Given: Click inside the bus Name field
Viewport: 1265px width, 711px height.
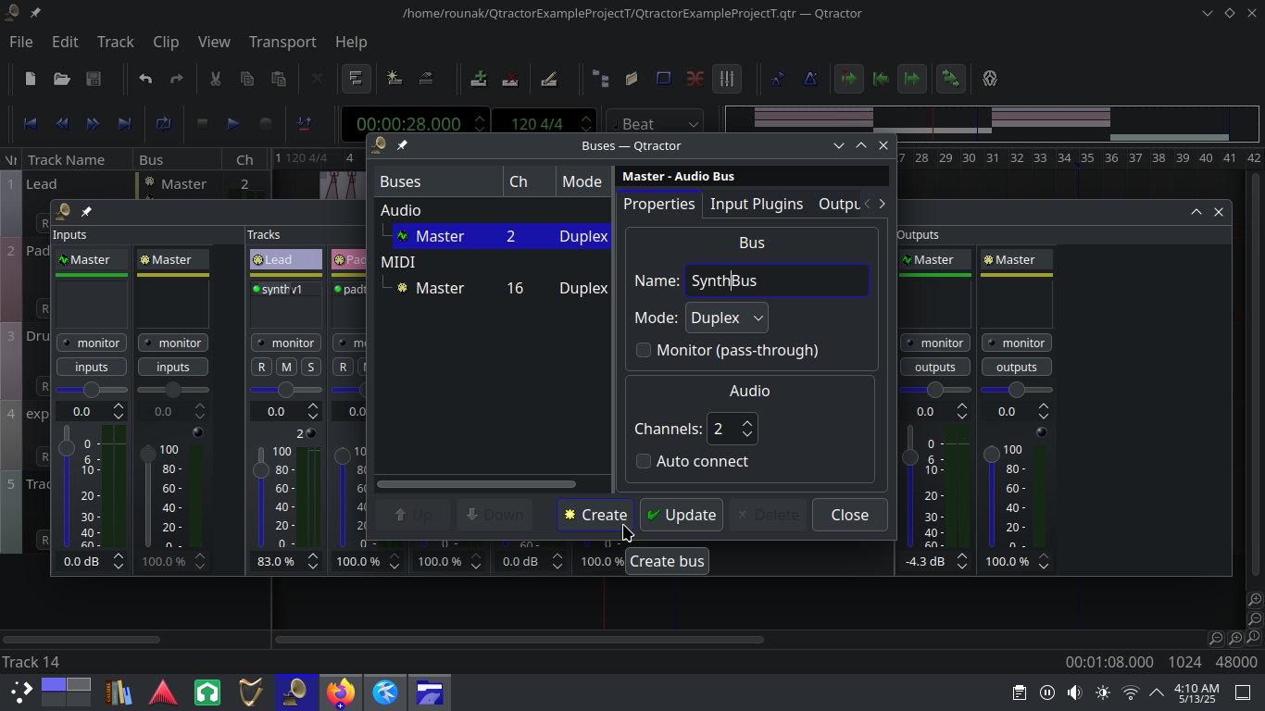Looking at the screenshot, I should pos(778,281).
